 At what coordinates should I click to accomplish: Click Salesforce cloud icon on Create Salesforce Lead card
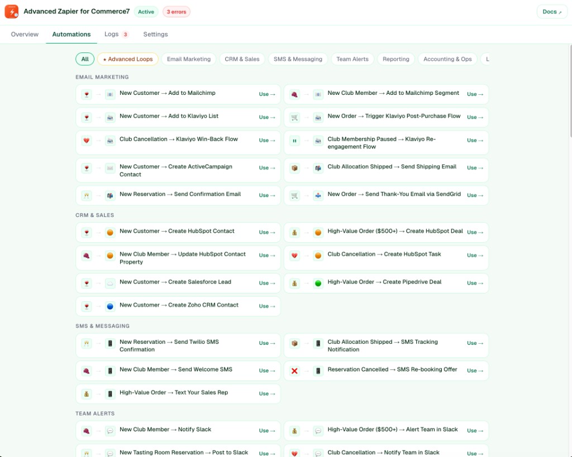click(110, 283)
